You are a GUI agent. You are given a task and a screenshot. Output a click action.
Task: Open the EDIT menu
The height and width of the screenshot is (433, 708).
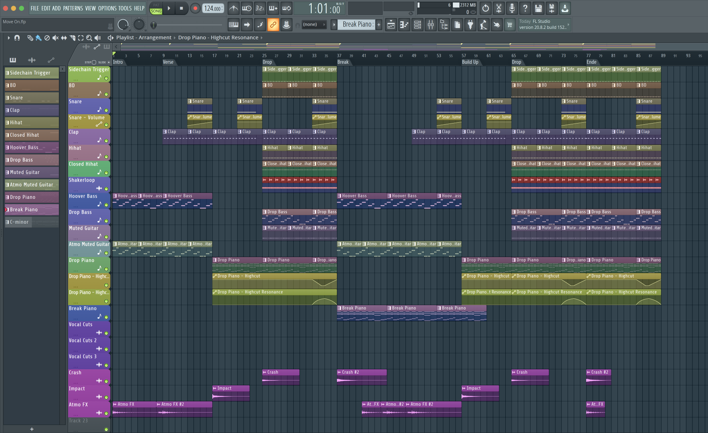[x=46, y=8]
